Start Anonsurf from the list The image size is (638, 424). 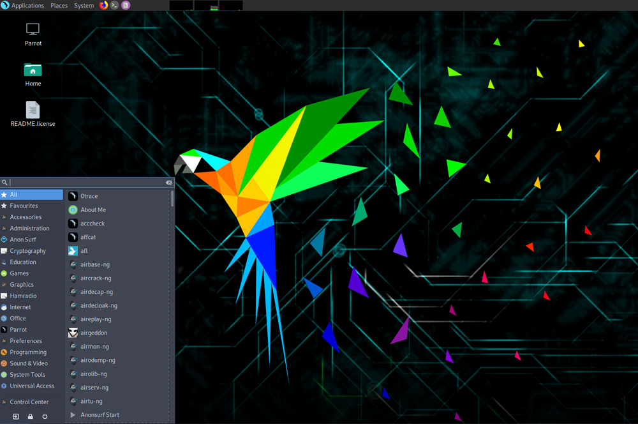[118, 414]
